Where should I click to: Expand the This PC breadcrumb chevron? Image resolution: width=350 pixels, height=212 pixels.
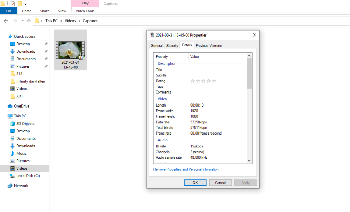pos(61,21)
